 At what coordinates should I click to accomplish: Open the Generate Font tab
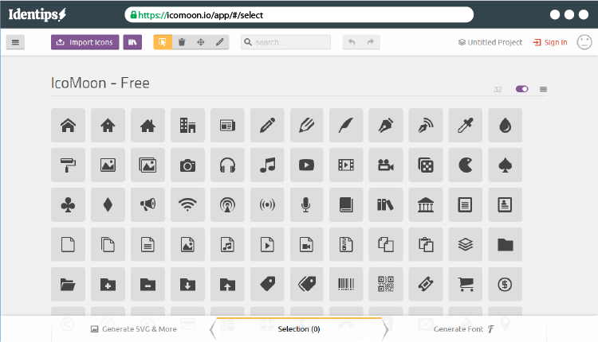463,329
